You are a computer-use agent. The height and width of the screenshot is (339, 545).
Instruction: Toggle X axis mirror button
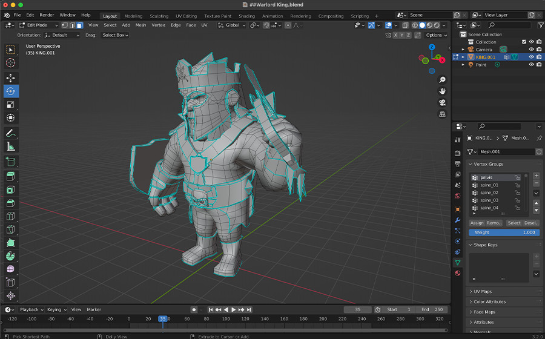(395, 35)
